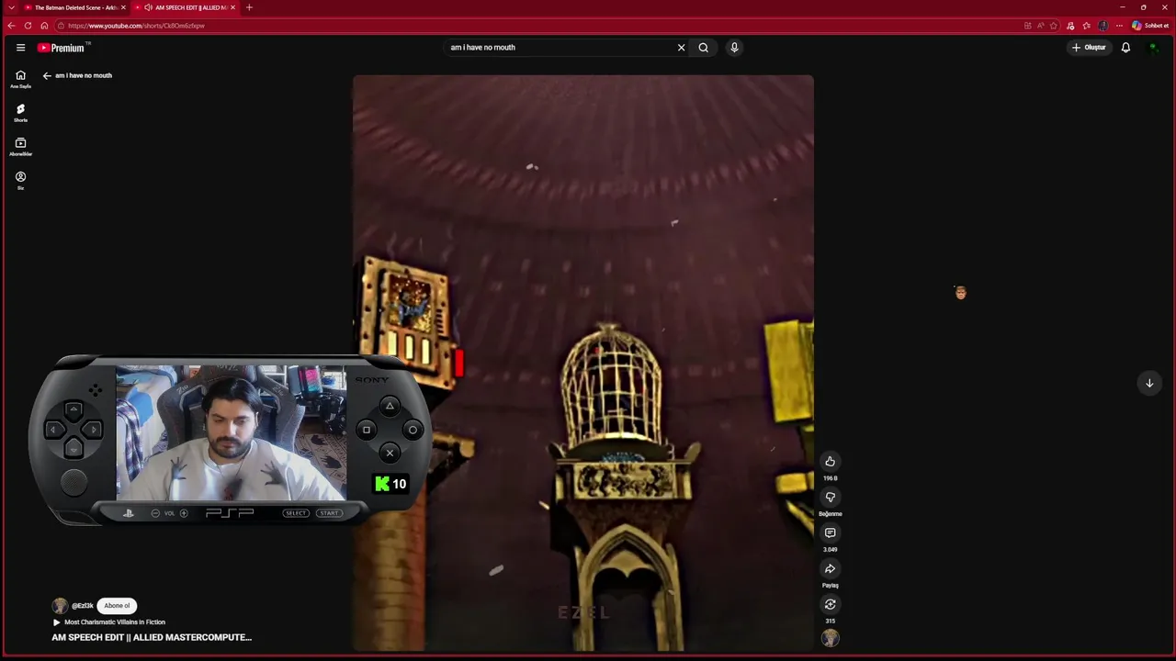Close the AM SPEECH EDIT tab

(x=232, y=7)
